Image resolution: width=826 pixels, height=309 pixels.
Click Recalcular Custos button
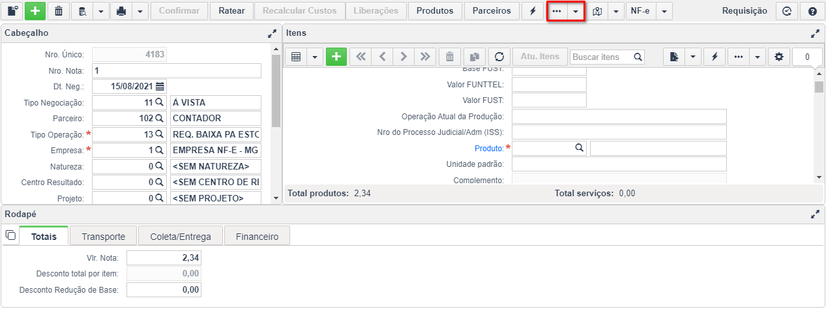pyautogui.click(x=300, y=11)
